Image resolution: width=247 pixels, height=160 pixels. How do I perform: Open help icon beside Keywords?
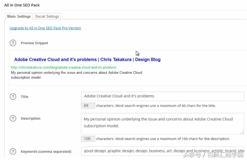coord(13,151)
